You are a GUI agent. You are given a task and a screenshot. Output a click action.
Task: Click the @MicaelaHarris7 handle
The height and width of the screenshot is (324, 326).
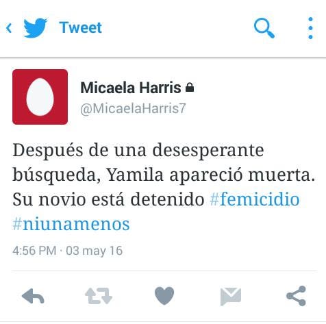133,108
